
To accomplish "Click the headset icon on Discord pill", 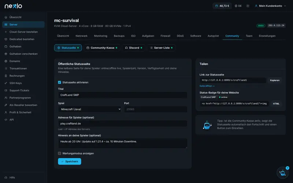I will (126, 48).
